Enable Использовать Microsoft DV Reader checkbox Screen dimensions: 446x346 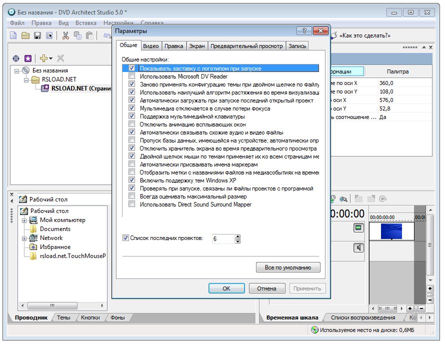click(x=131, y=76)
